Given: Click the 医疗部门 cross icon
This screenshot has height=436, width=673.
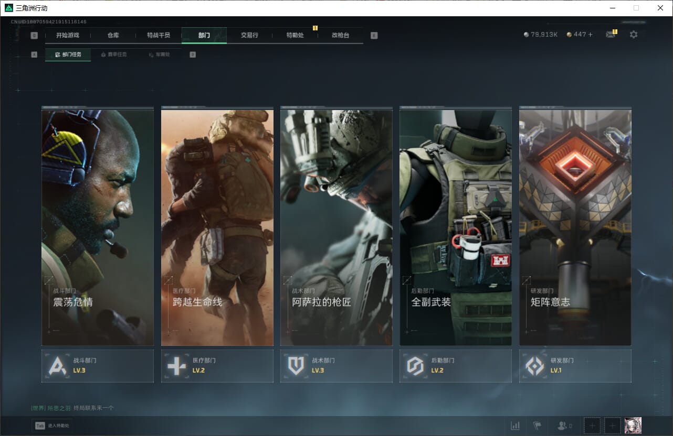Looking at the screenshot, I should [x=176, y=366].
